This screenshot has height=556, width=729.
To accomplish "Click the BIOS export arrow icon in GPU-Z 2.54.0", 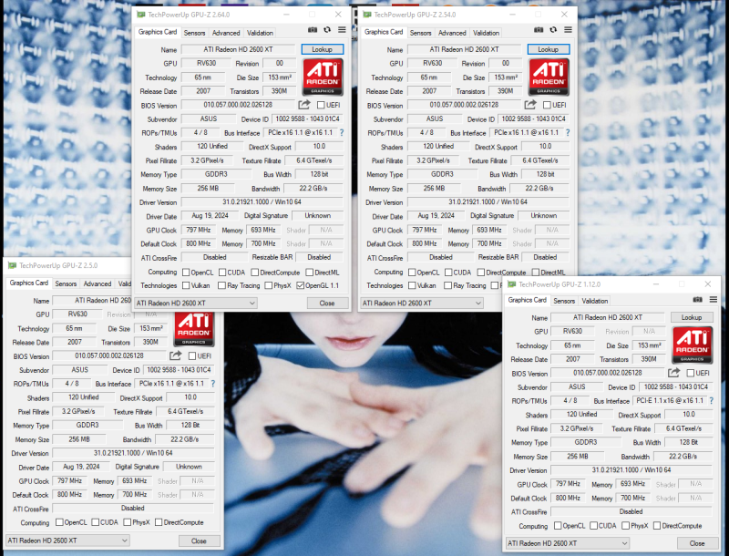I will click(530, 105).
